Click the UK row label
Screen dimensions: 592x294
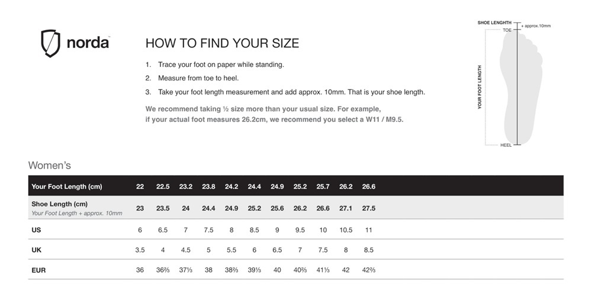click(x=36, y=250)
